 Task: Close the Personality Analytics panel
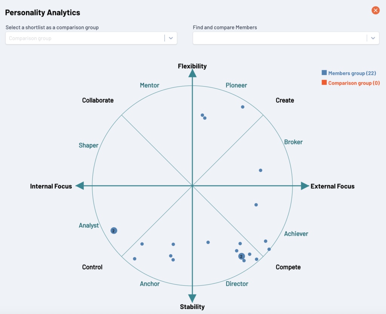pyautogui.click(x=375, y=11)
